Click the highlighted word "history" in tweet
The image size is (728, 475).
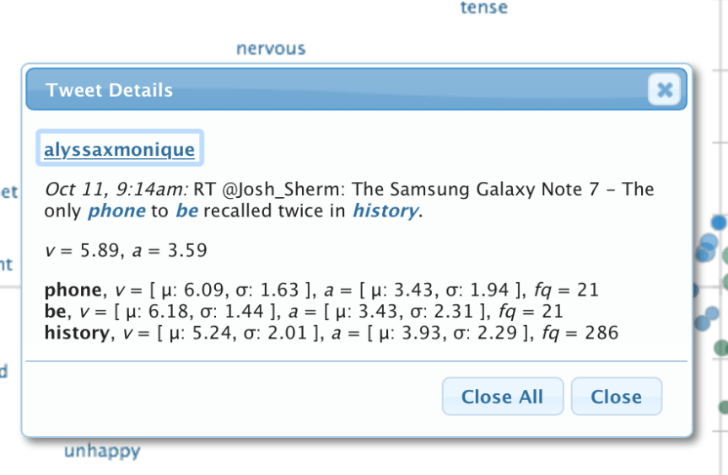385,211
